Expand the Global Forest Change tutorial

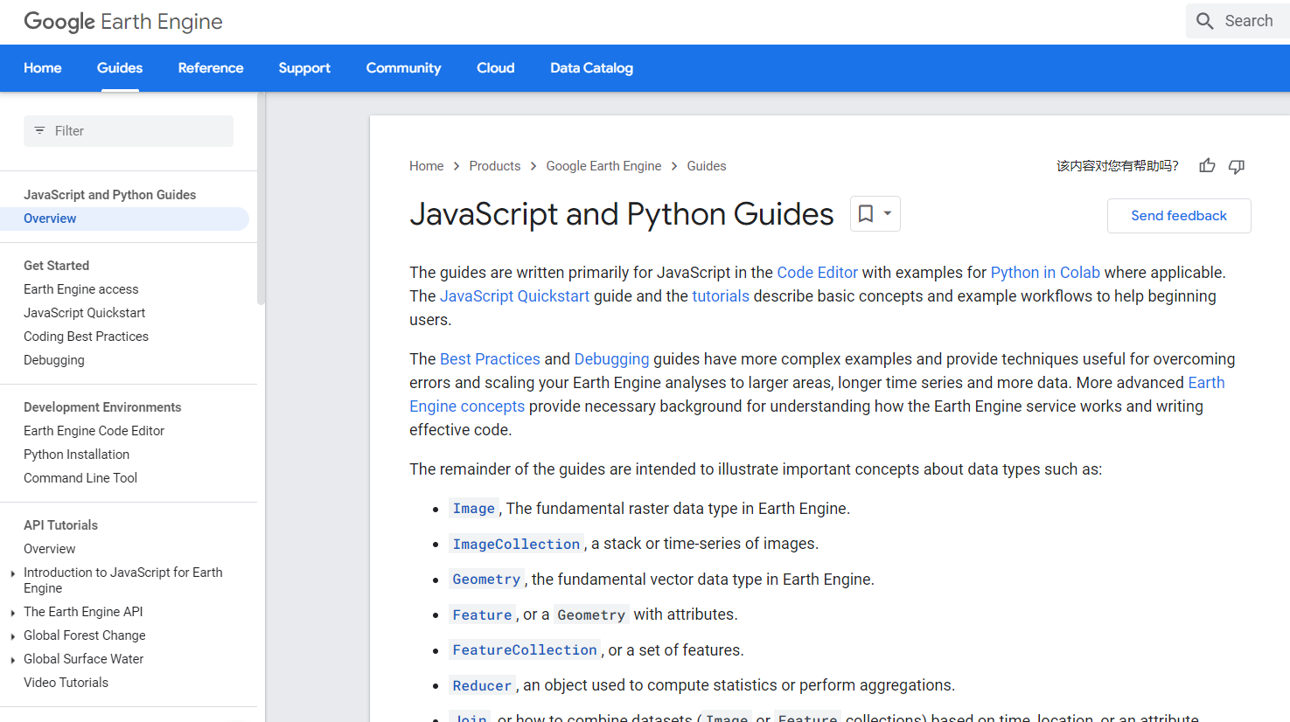pyautogui.click(x=12, y=637)
